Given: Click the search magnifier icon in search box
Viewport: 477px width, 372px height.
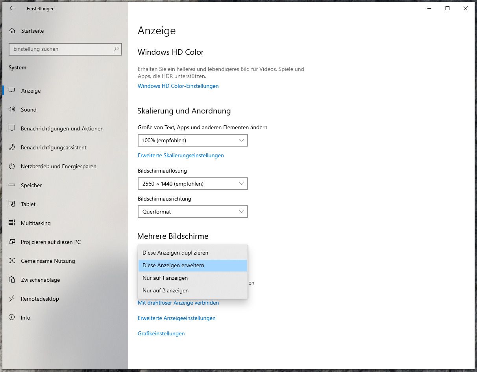Looking at the screenshot, I should [x=116, y=49].
